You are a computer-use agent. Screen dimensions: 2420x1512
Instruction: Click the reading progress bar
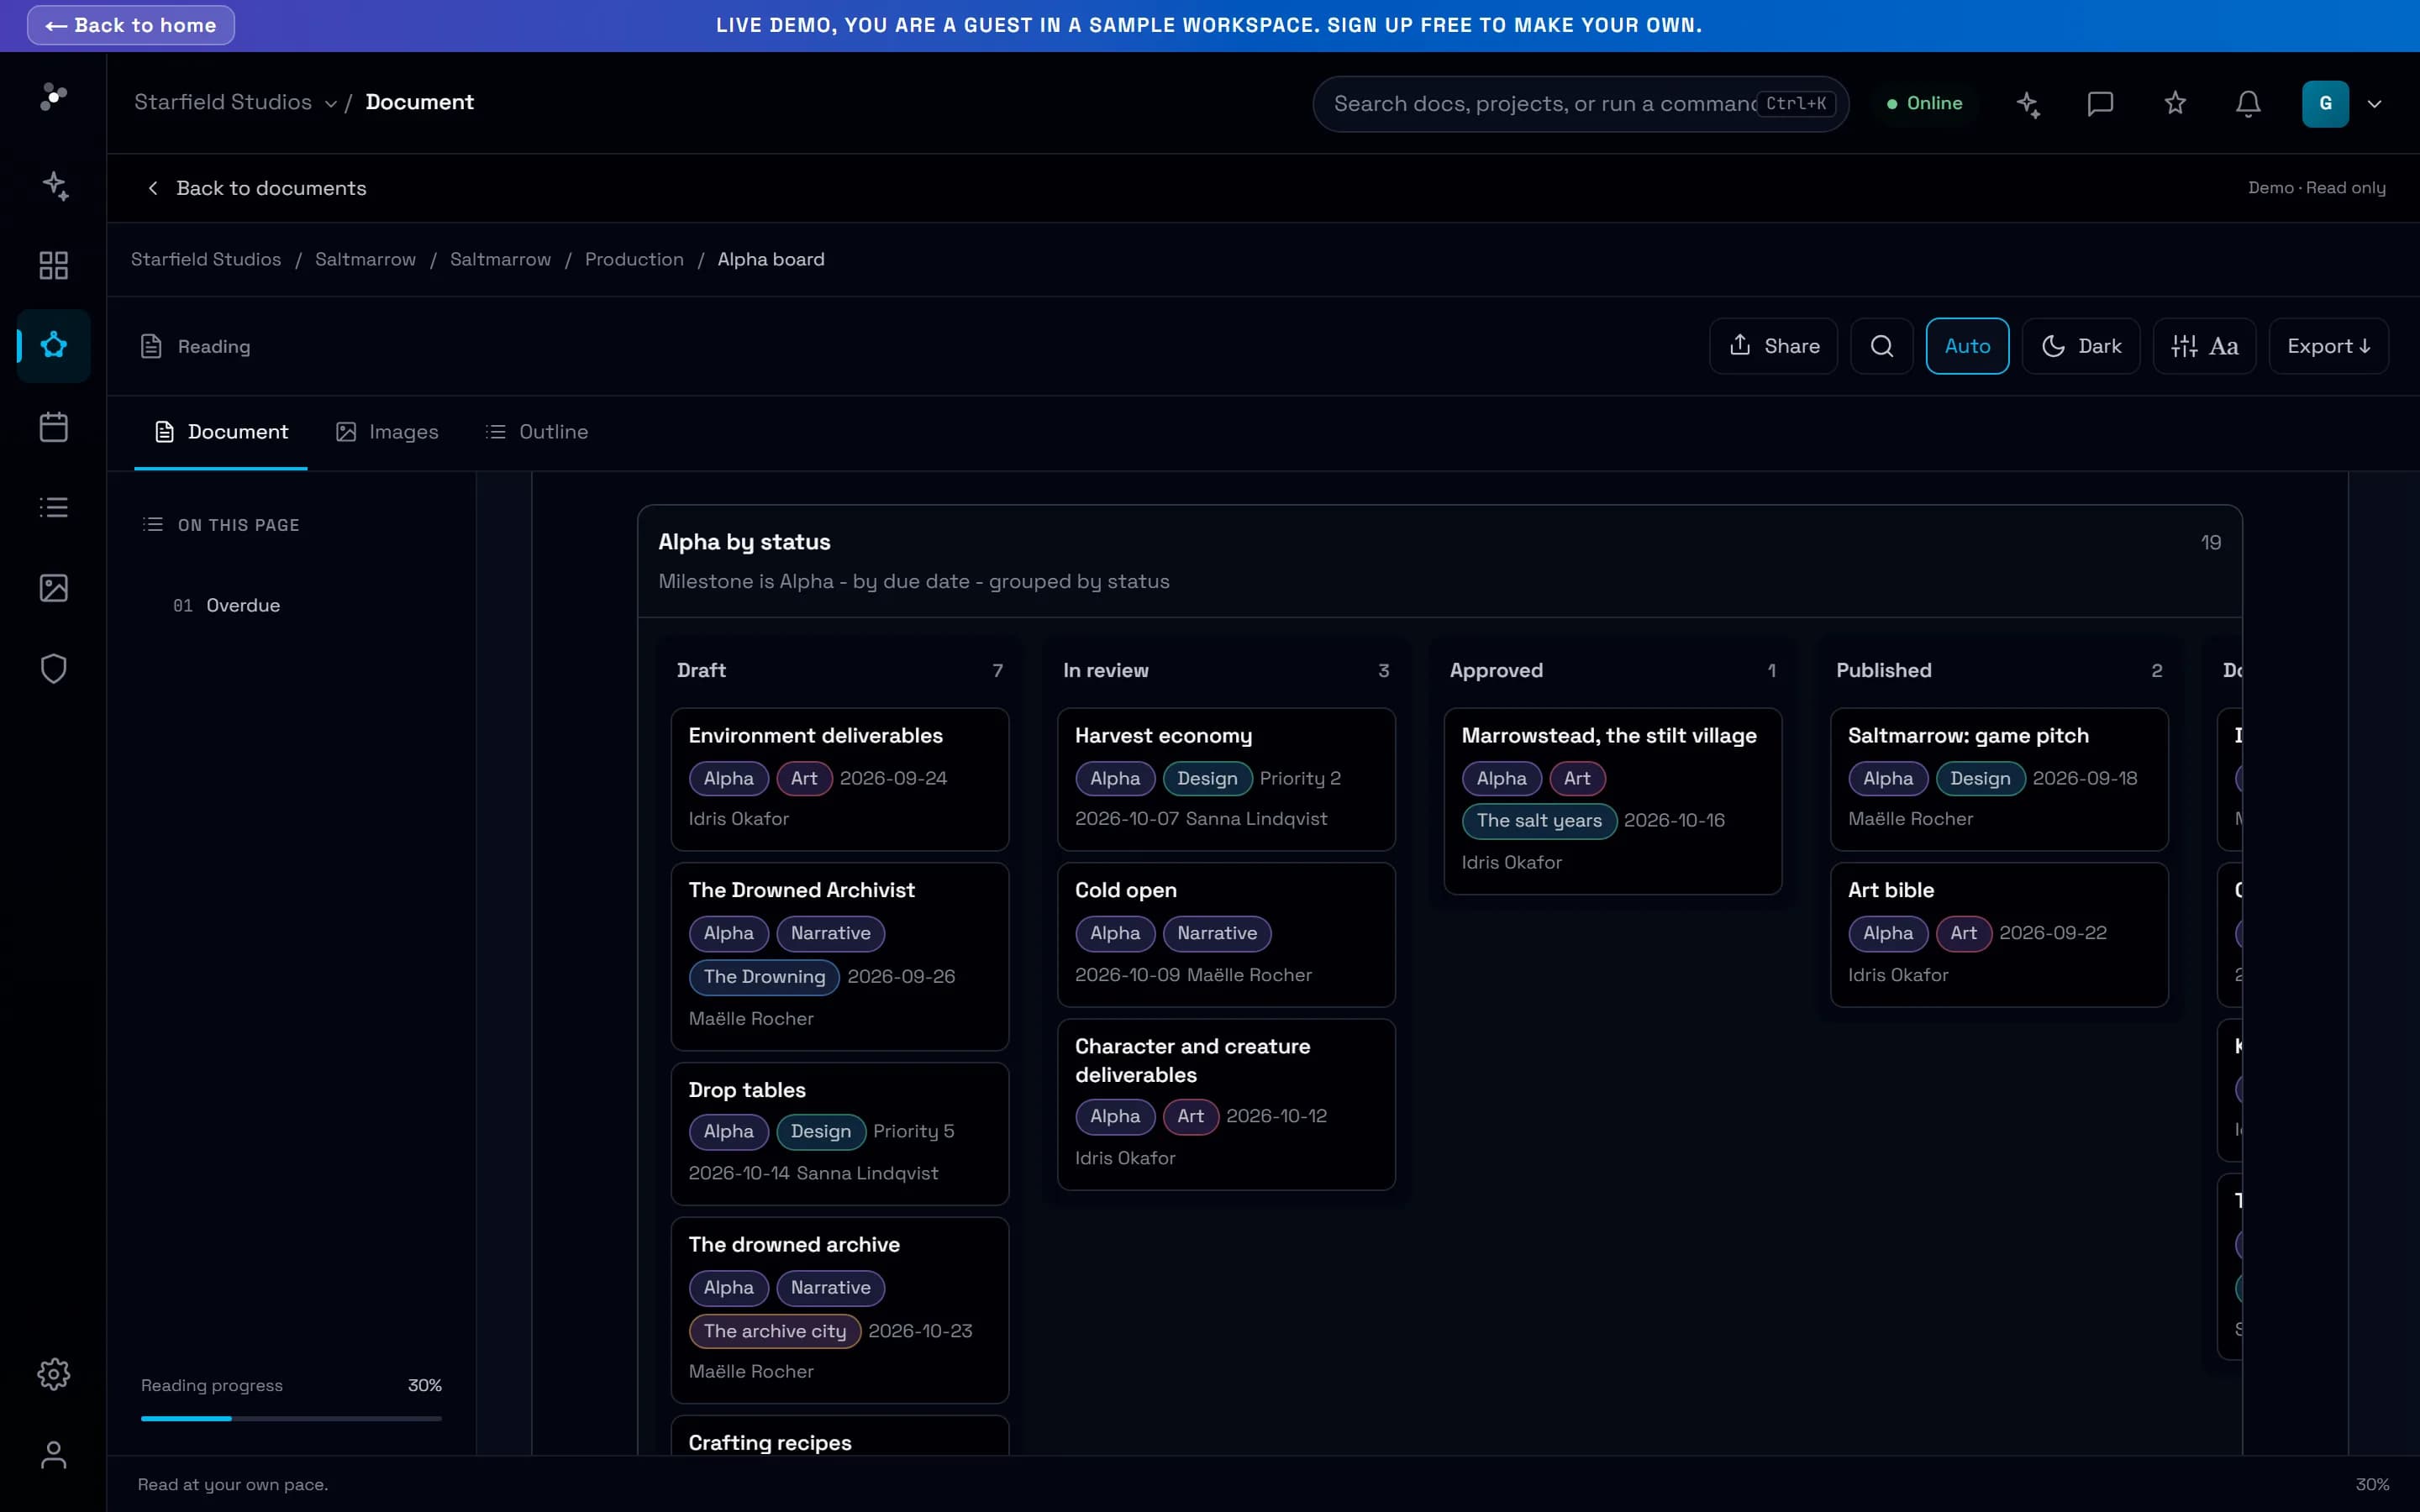(291, 1418)
